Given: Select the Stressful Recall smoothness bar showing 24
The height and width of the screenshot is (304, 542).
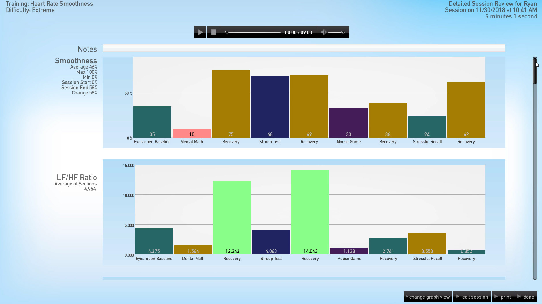Looking at the screenshot, I should pos(427,126).
